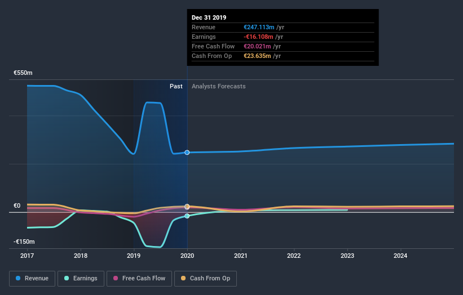Click the Analysts Forecasts label
The height and width of the screenshot is (295, 463).
point(218,86)
